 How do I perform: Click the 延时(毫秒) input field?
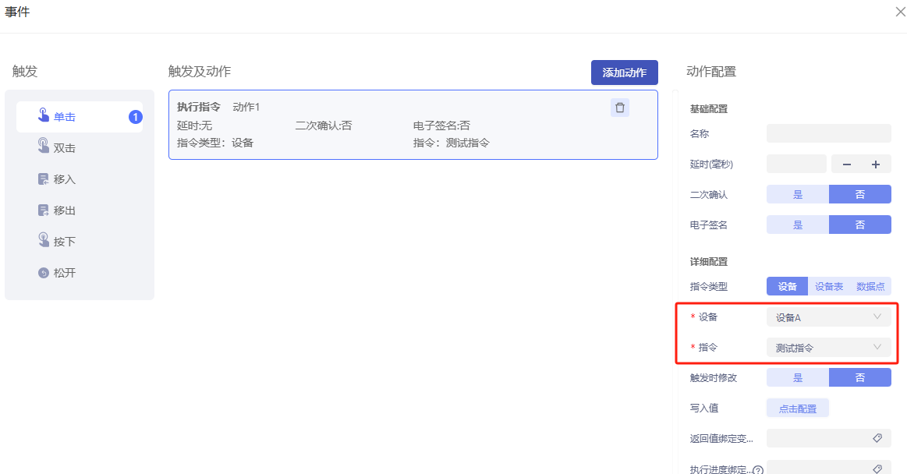pyautogui.click(x=796, y=164)
